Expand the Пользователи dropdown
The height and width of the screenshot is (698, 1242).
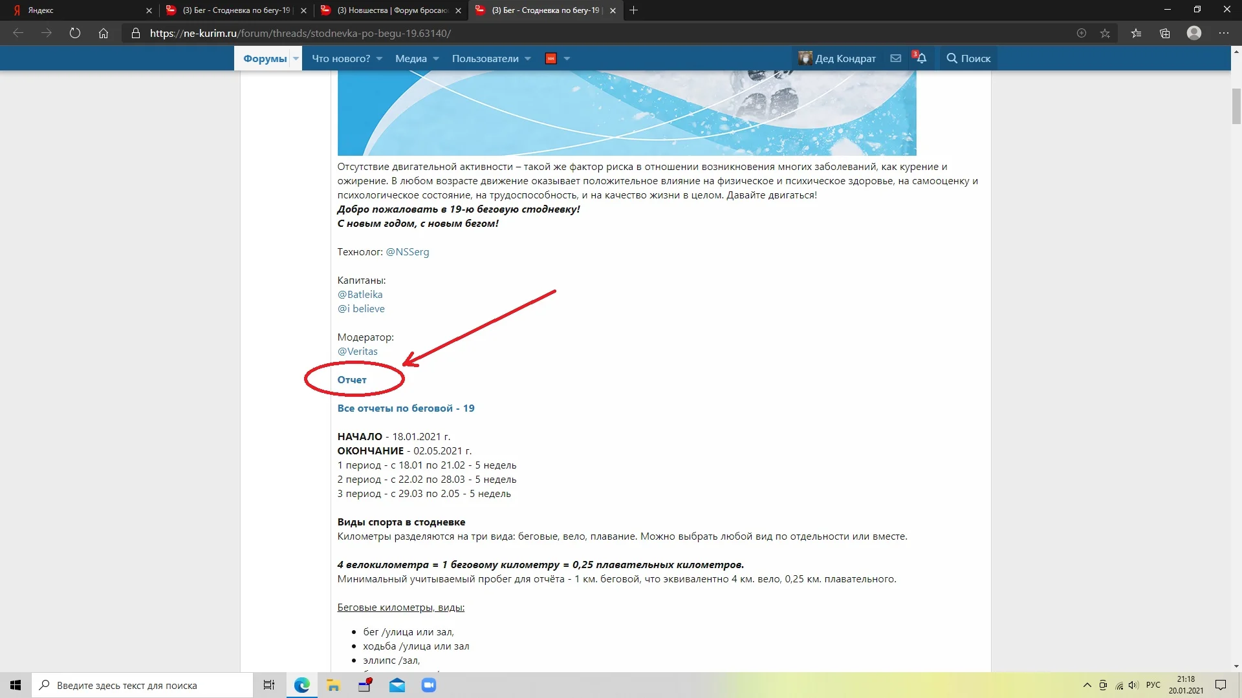click(491, 58)
